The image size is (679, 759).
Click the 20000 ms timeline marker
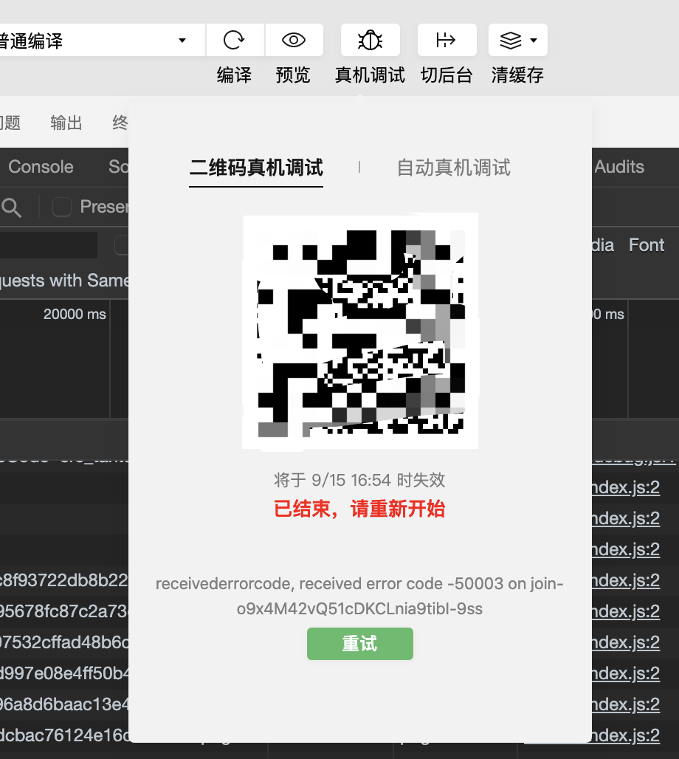tap(75, 315)
